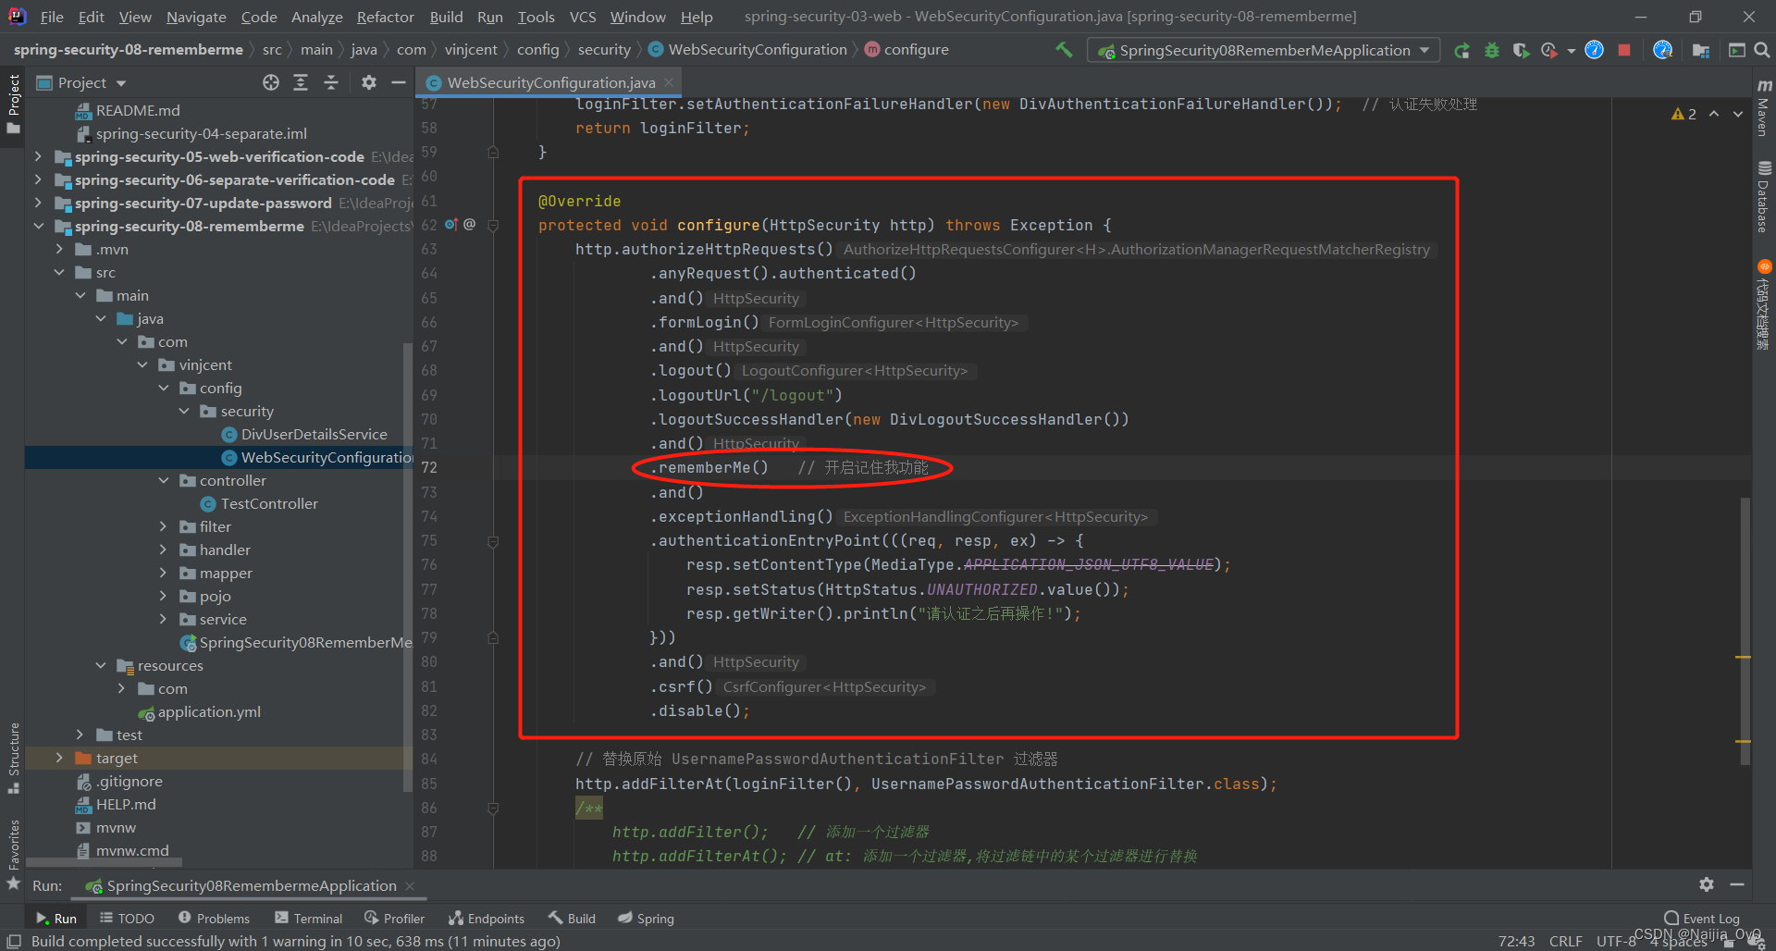Open the Event Log

coord(1702,919)
